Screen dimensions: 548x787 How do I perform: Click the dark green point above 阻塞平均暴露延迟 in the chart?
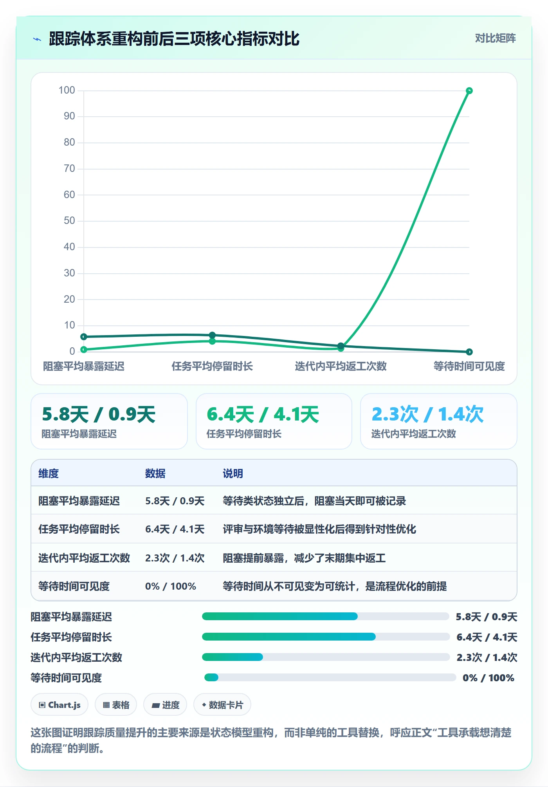(84, 337)
